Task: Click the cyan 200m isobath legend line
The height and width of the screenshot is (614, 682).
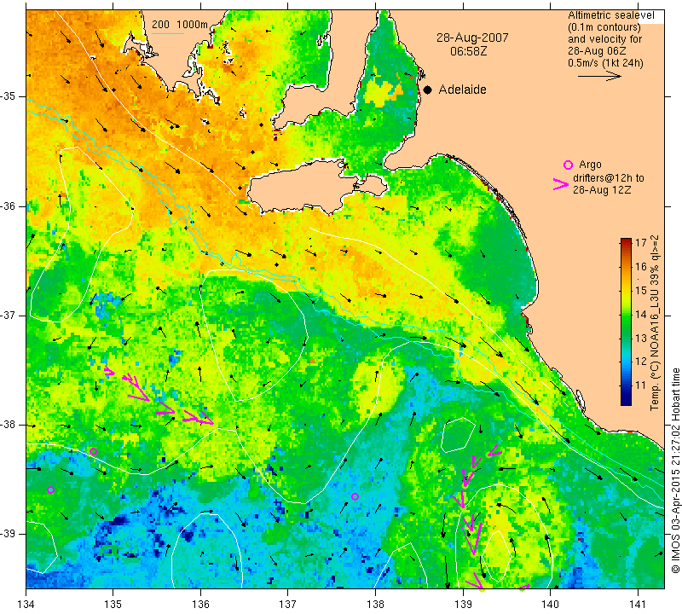Action: 167,33
